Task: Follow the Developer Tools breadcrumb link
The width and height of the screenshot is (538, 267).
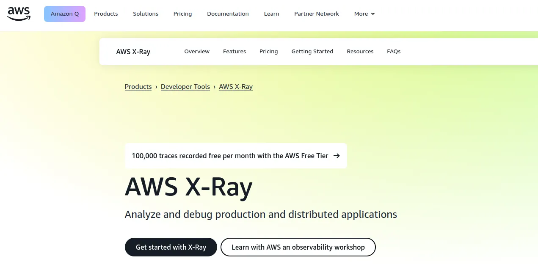Action: pyautogui.click(x=185, y=87)
